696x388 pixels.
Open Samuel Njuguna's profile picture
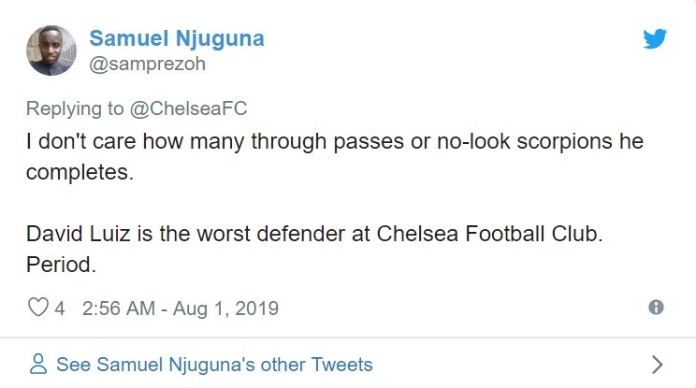point(51,50)
